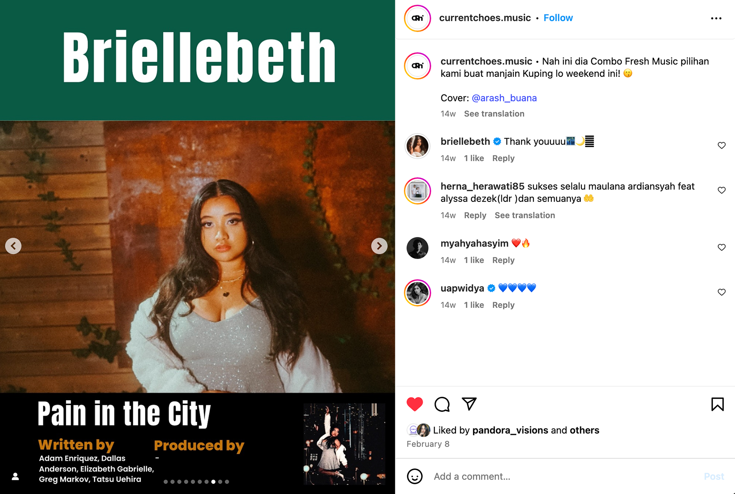Open @arash_buana profile link

pyautogui.click(x=504, y=98)
